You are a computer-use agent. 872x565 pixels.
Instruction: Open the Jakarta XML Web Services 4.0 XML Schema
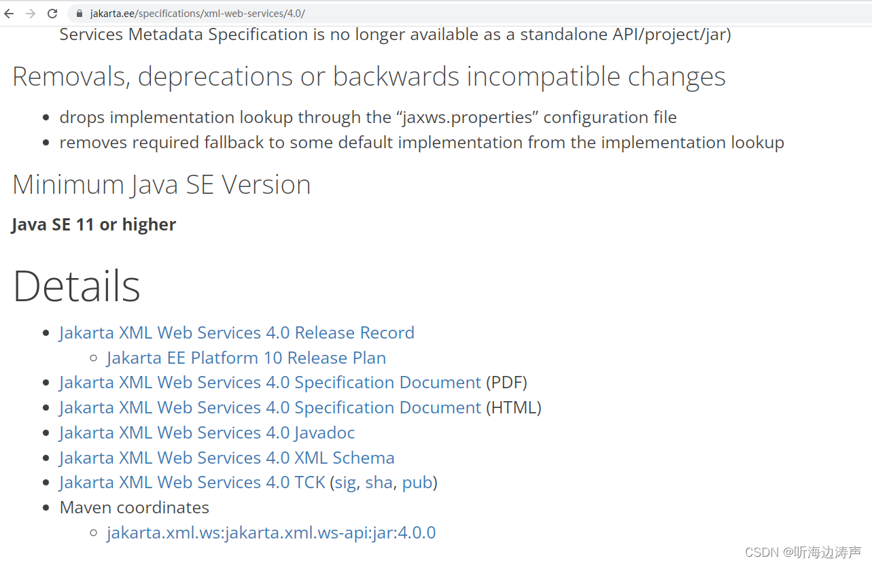tap(226, 458)
